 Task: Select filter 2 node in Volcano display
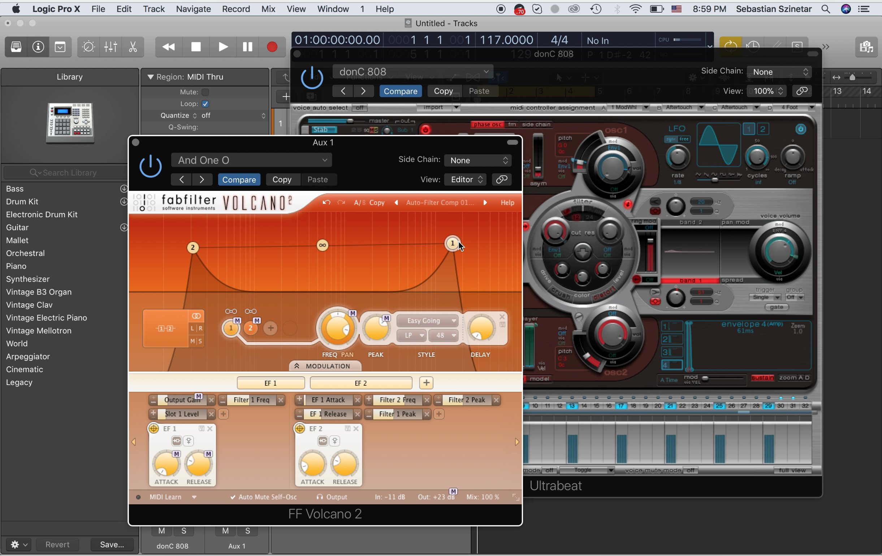[193, 247]
